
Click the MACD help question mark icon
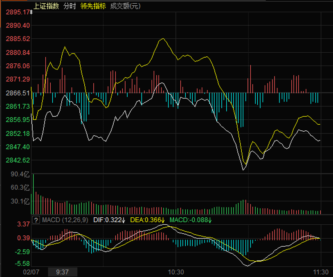click(36, 220)
